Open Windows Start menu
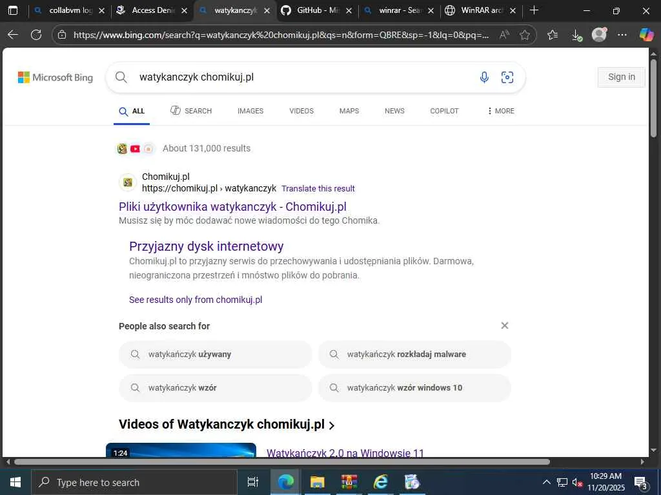This screenshot has height=495, width=661. tap(15, 482)
